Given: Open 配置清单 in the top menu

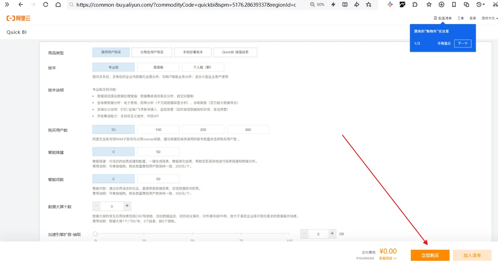Looking at the screenshot, I should (x=443, y=18).
